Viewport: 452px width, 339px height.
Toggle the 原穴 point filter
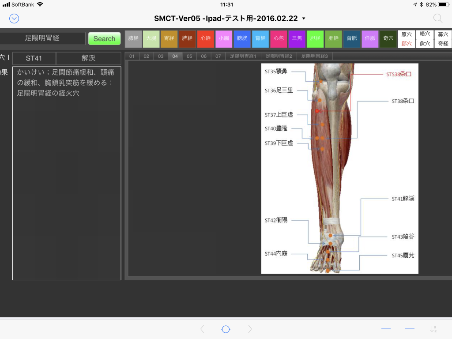point(407,34)
